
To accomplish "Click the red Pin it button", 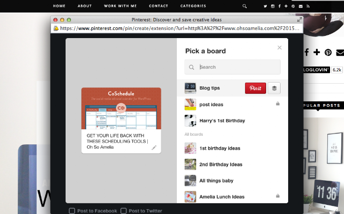I will click(x=255, y=88).
